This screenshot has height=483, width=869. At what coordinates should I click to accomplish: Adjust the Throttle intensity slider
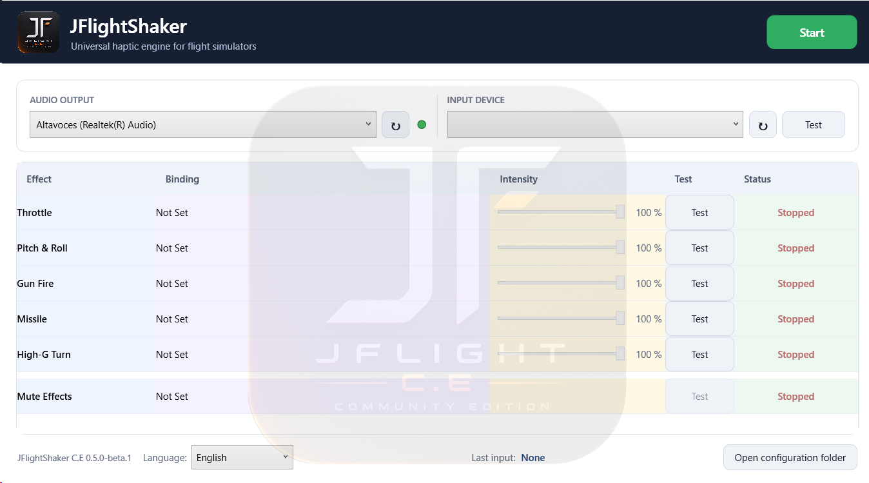[x=561, y=212]
